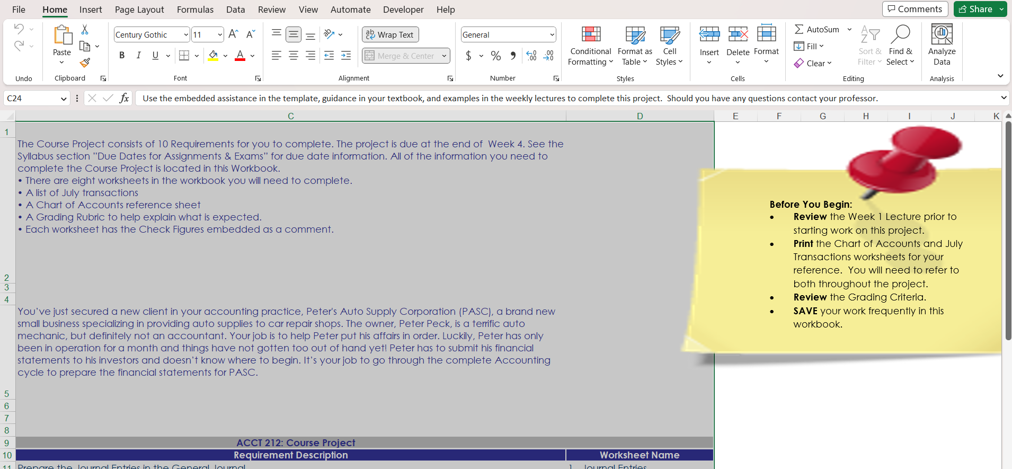Apply Percent Style
1012x469 pixels.
click(x=496, y=56)
